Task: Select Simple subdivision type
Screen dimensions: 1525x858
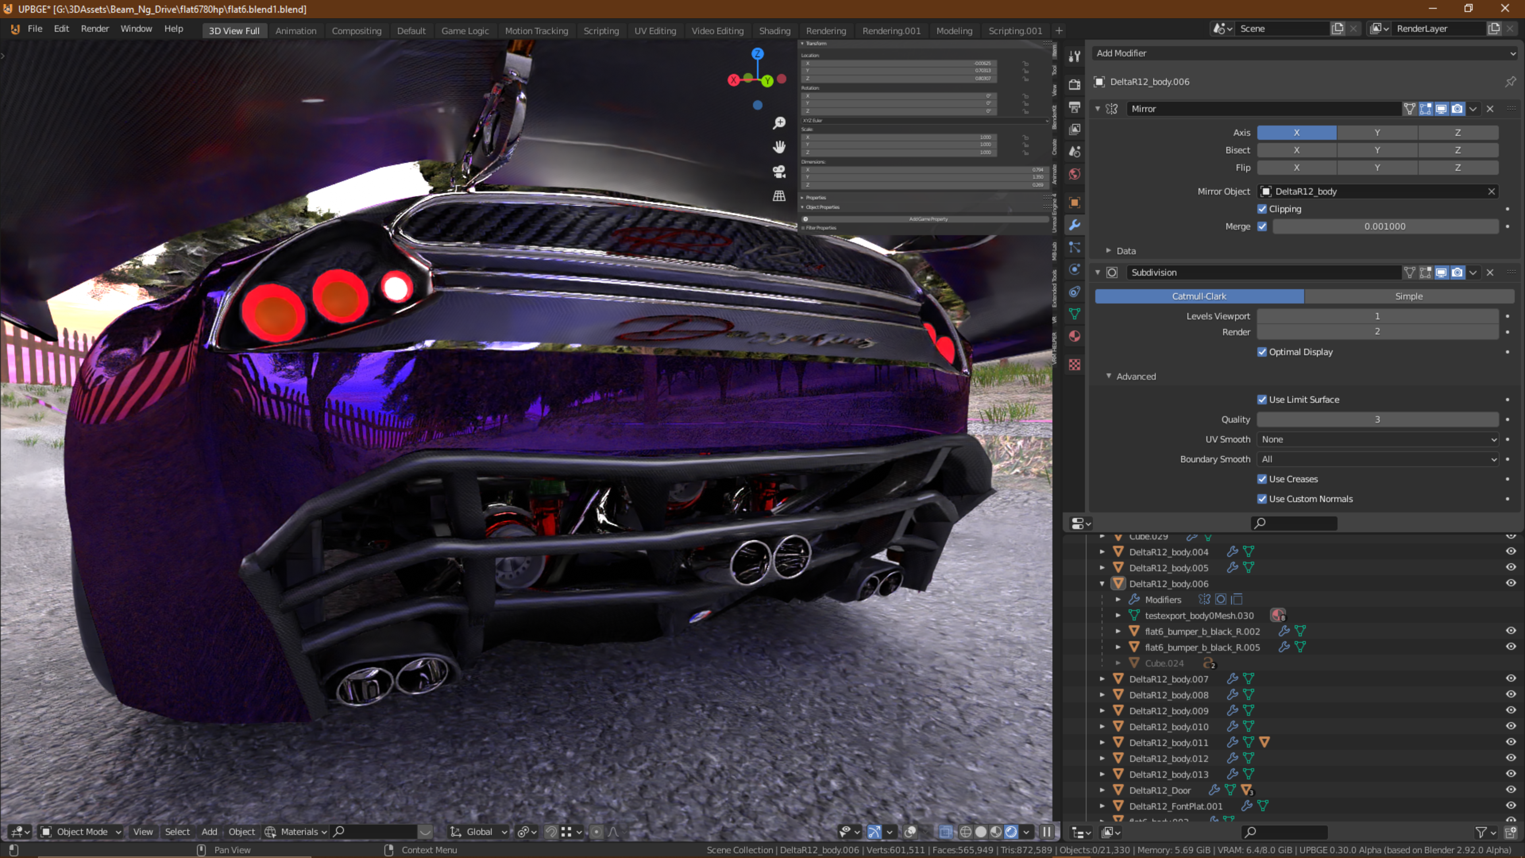Action: [1408, 296]
